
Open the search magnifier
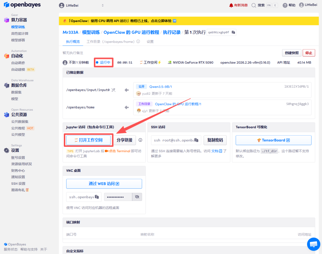point(254,5)
